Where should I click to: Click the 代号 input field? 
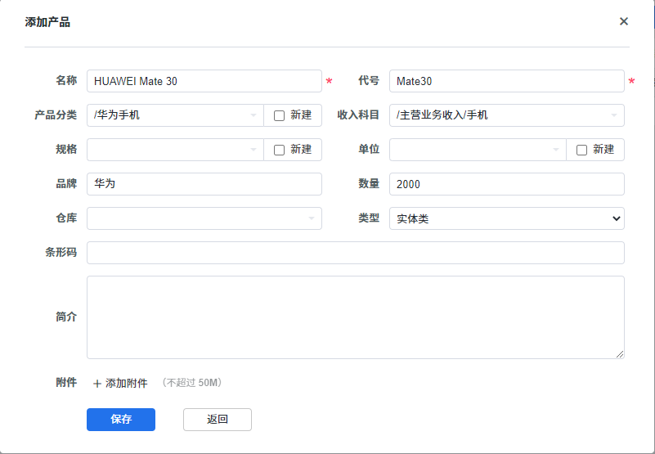click(507, 81)
